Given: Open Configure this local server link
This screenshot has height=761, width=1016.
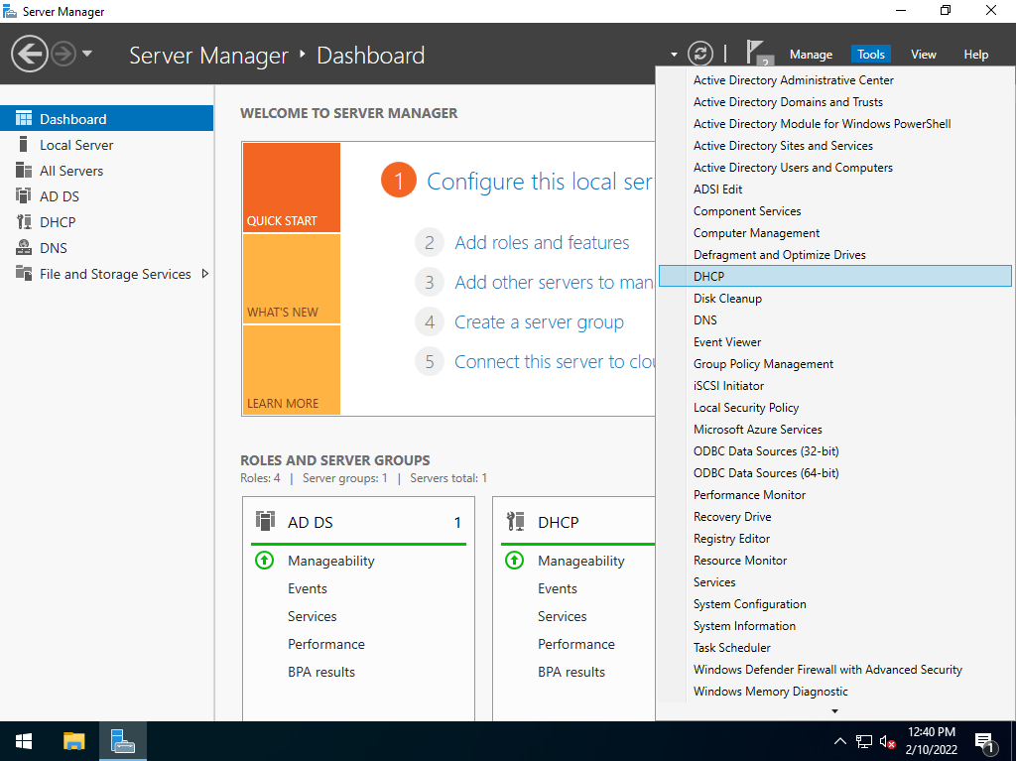Looking at the screenshot, I should click(540, 182).
